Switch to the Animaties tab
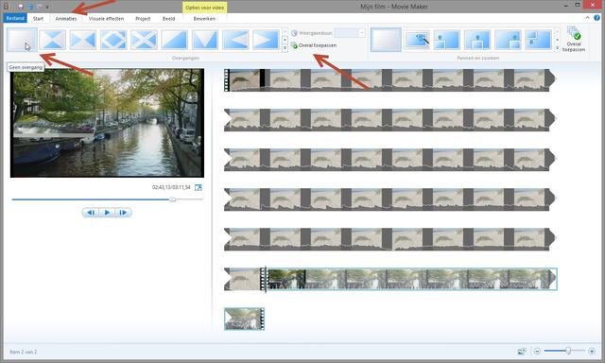605x363 pixels. [65, 18]
